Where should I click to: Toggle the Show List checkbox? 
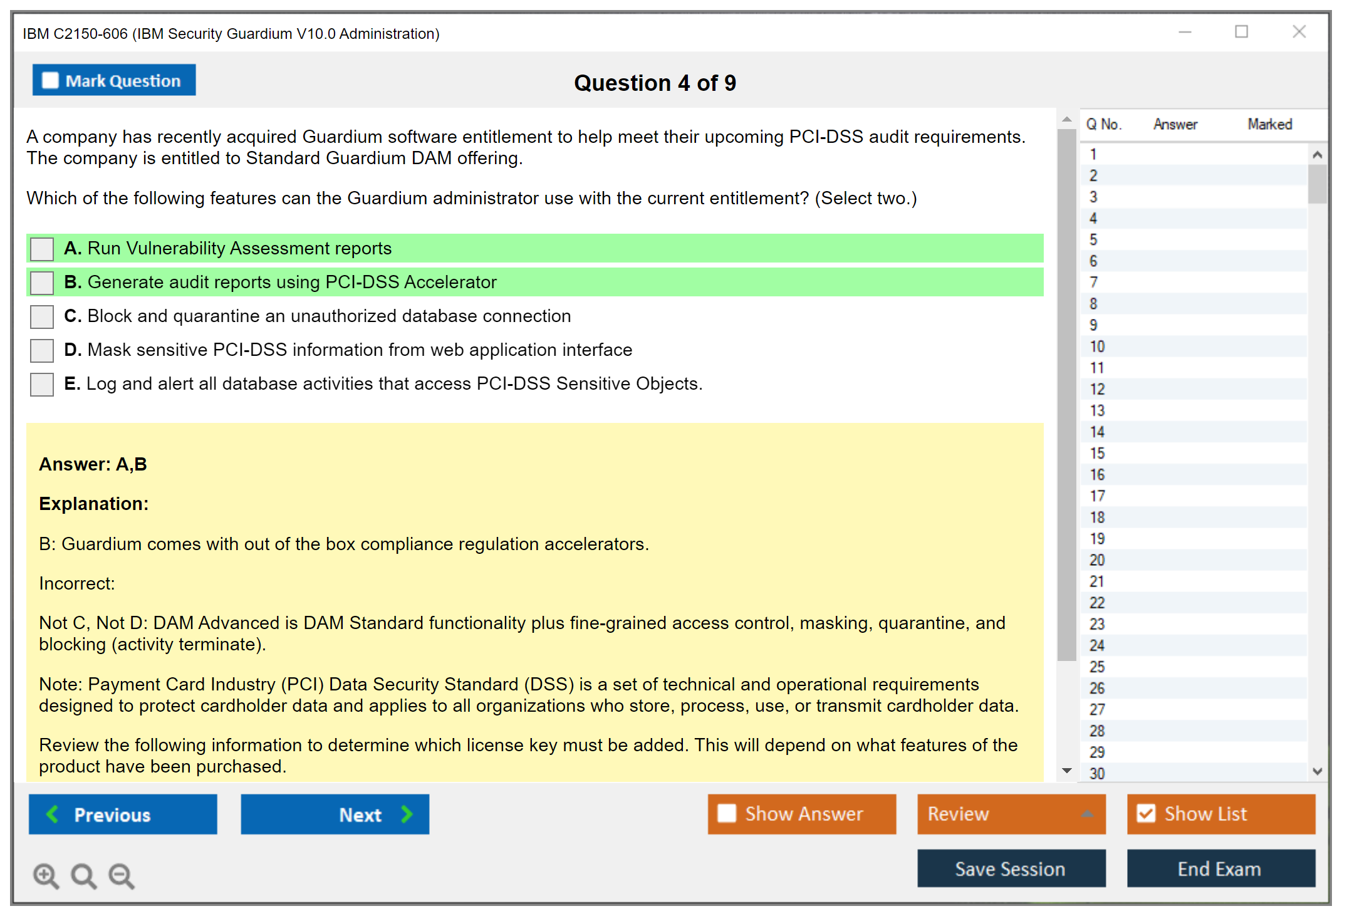click(1146, 813)
